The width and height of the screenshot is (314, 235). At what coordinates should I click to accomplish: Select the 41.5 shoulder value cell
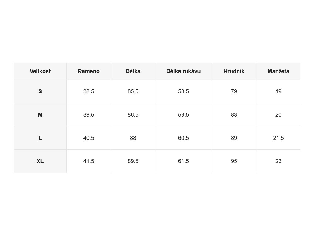(x=89, y=161)
